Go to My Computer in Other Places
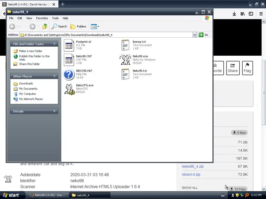This screenshot has width=266, height=199. click(x=28, y=94)
